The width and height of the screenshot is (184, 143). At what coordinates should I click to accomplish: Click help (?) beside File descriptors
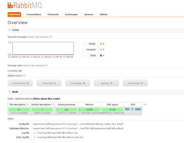28,105
